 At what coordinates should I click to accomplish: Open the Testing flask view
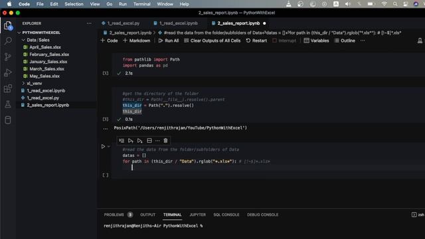(x=8, y=104)
